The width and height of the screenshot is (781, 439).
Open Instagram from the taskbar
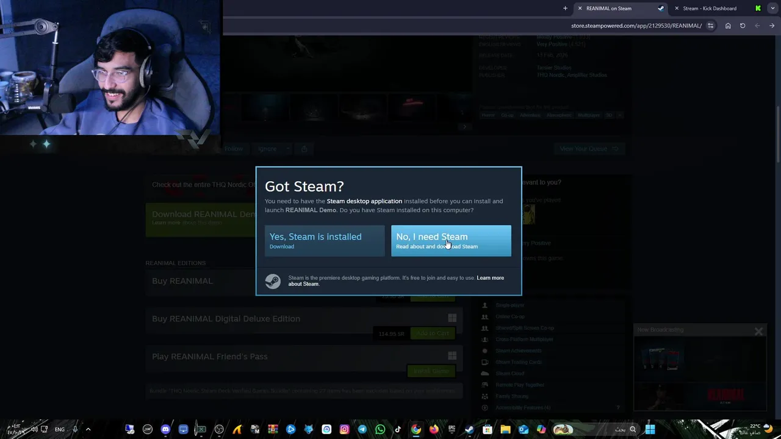coord(344,429)
